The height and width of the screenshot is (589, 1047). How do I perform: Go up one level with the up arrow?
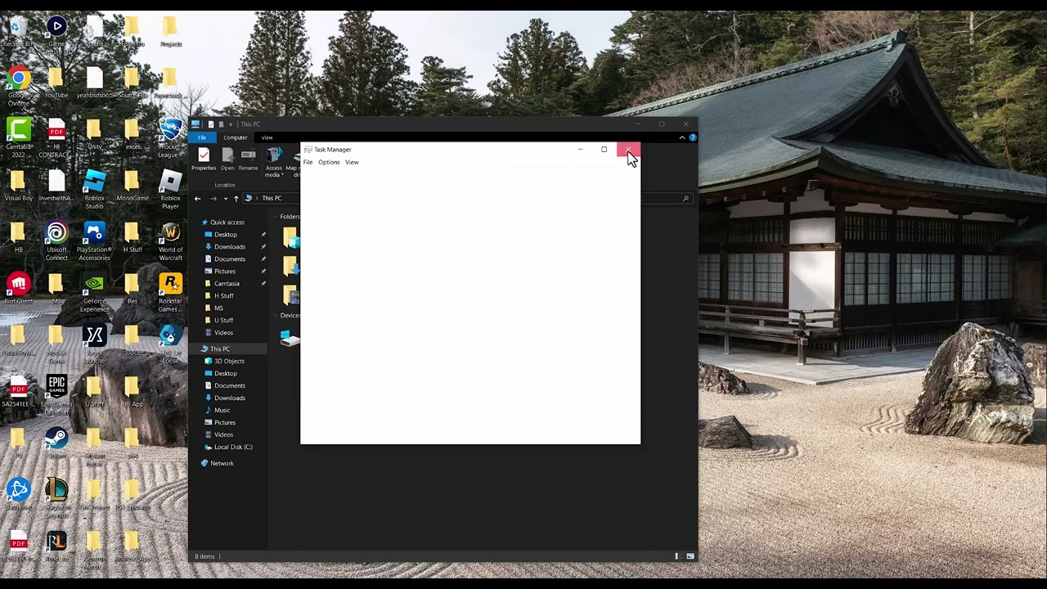(236, 198)
